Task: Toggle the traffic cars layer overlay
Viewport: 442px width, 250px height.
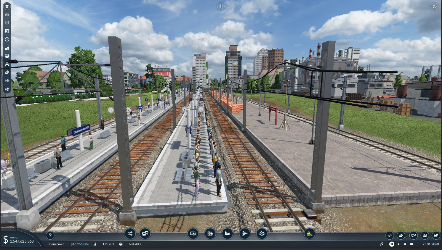Action: tap(7, 72)
